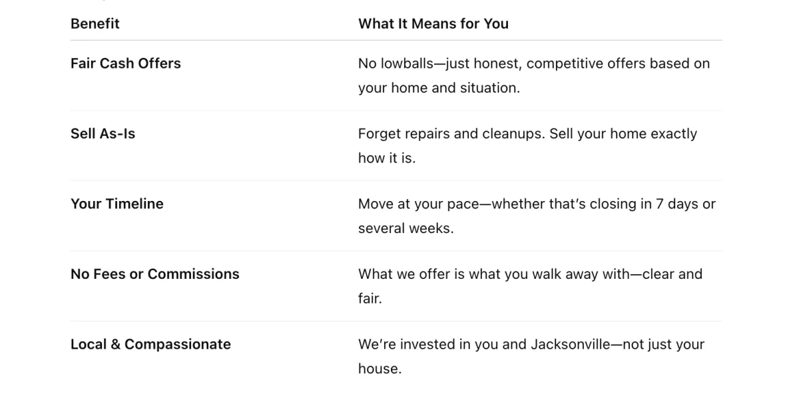Click the words how it is
The height and width of the screenshot is (404, 799).
tap(387, 158)
